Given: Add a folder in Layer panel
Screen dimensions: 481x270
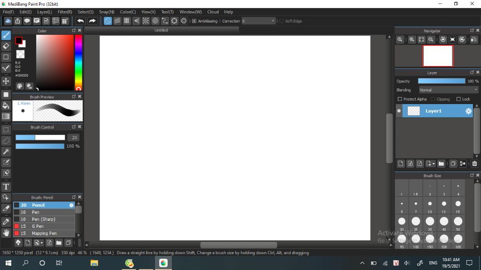Looking at the screenshot, I should click(441, 164).
